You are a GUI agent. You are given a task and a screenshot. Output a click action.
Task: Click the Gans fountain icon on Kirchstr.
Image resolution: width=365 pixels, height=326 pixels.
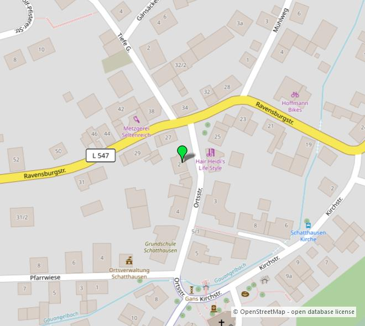point(191,290)
